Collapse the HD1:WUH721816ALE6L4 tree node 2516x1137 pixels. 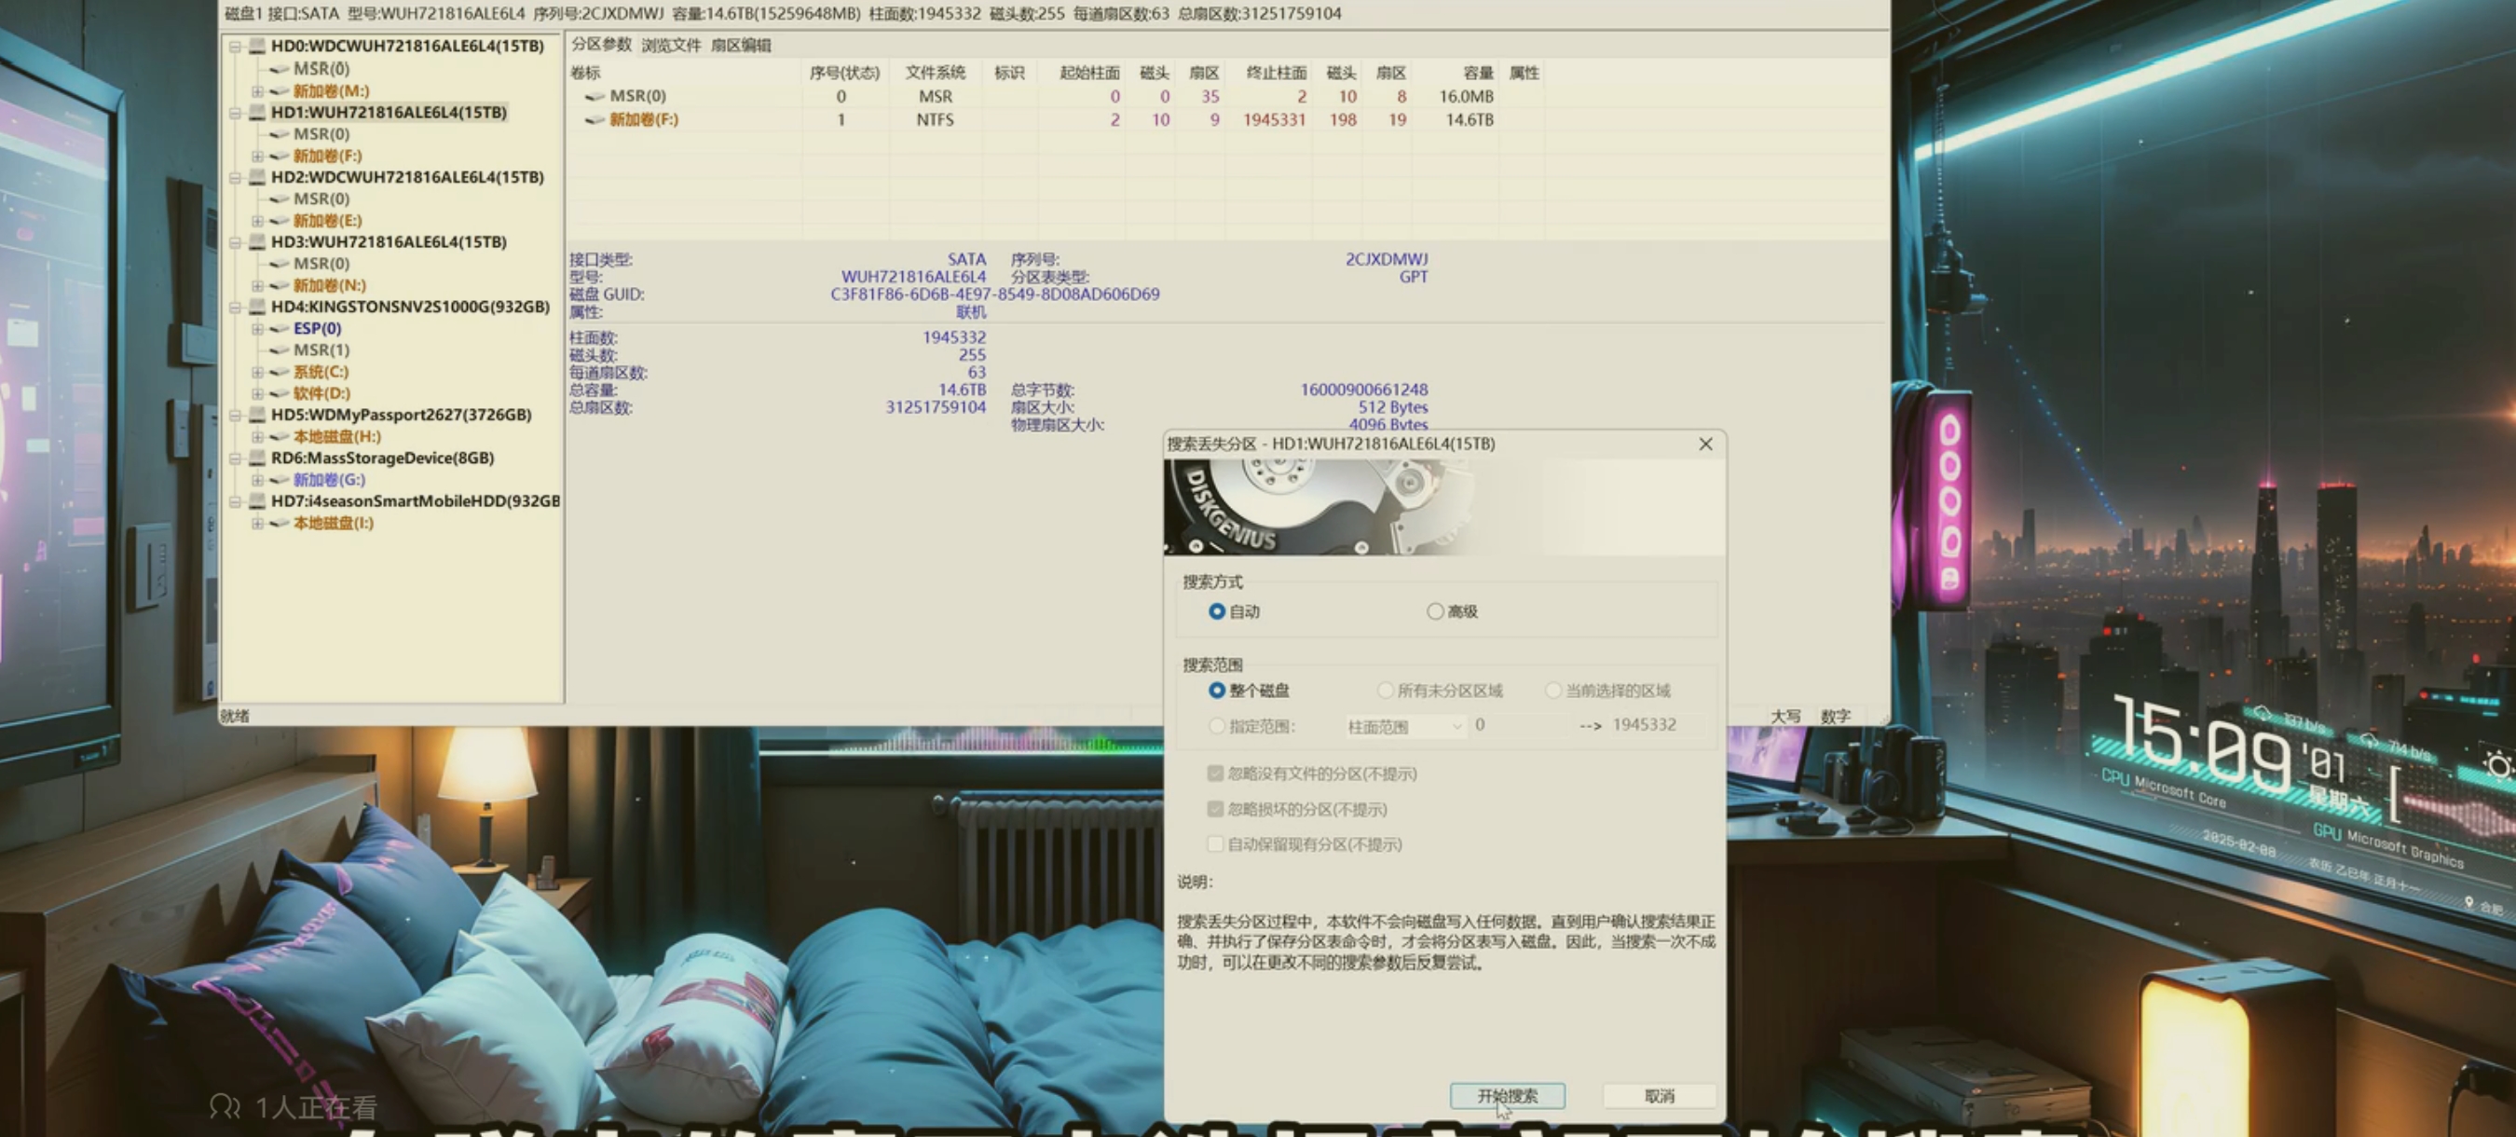pos(237,113)
